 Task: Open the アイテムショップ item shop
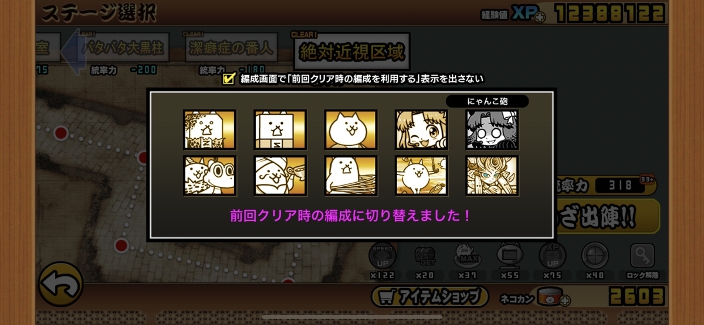point(430,296)
